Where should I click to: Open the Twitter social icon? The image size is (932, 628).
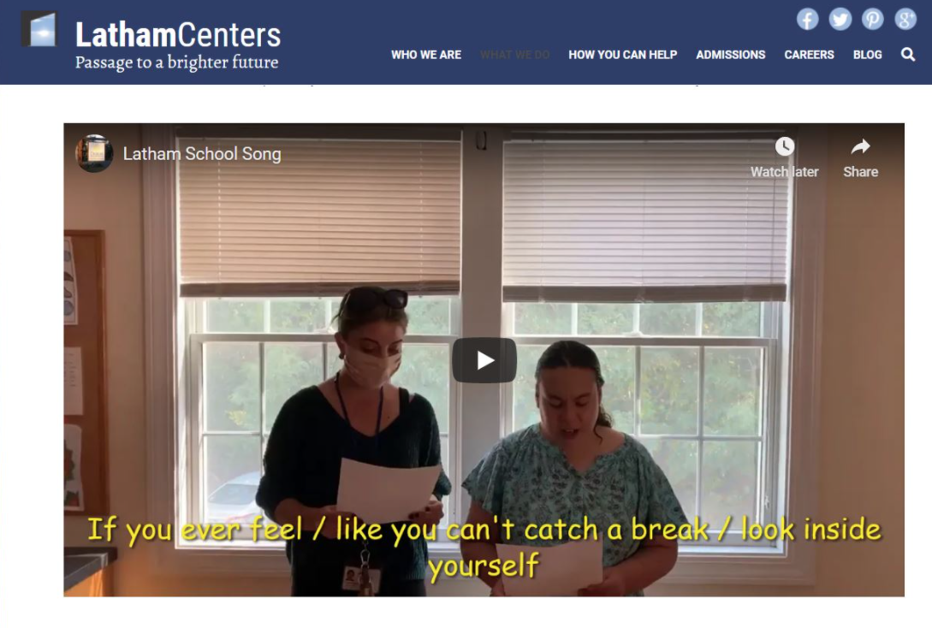pos(840,19)
